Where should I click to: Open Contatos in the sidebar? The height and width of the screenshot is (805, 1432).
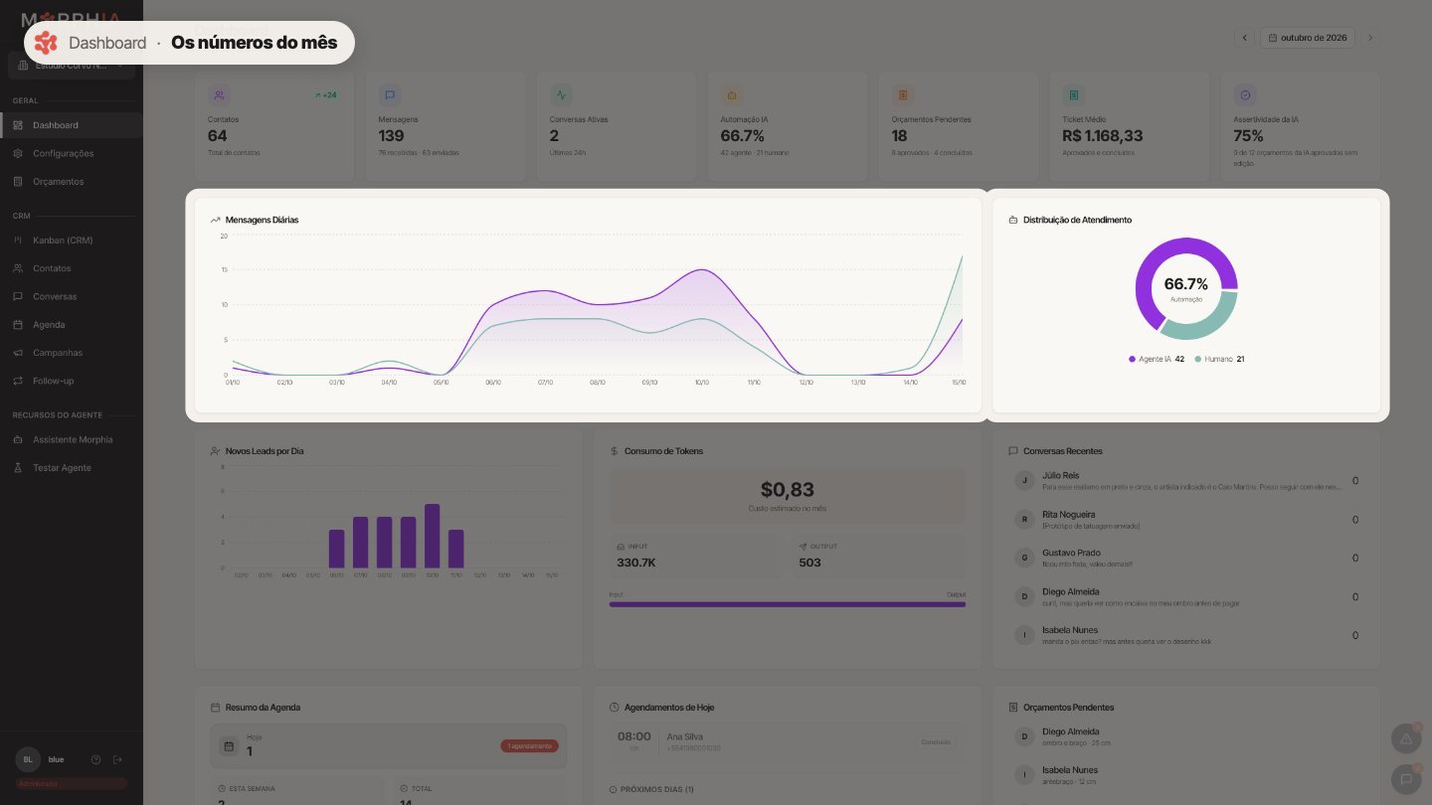pyautogui.click(x=71, y=268)
